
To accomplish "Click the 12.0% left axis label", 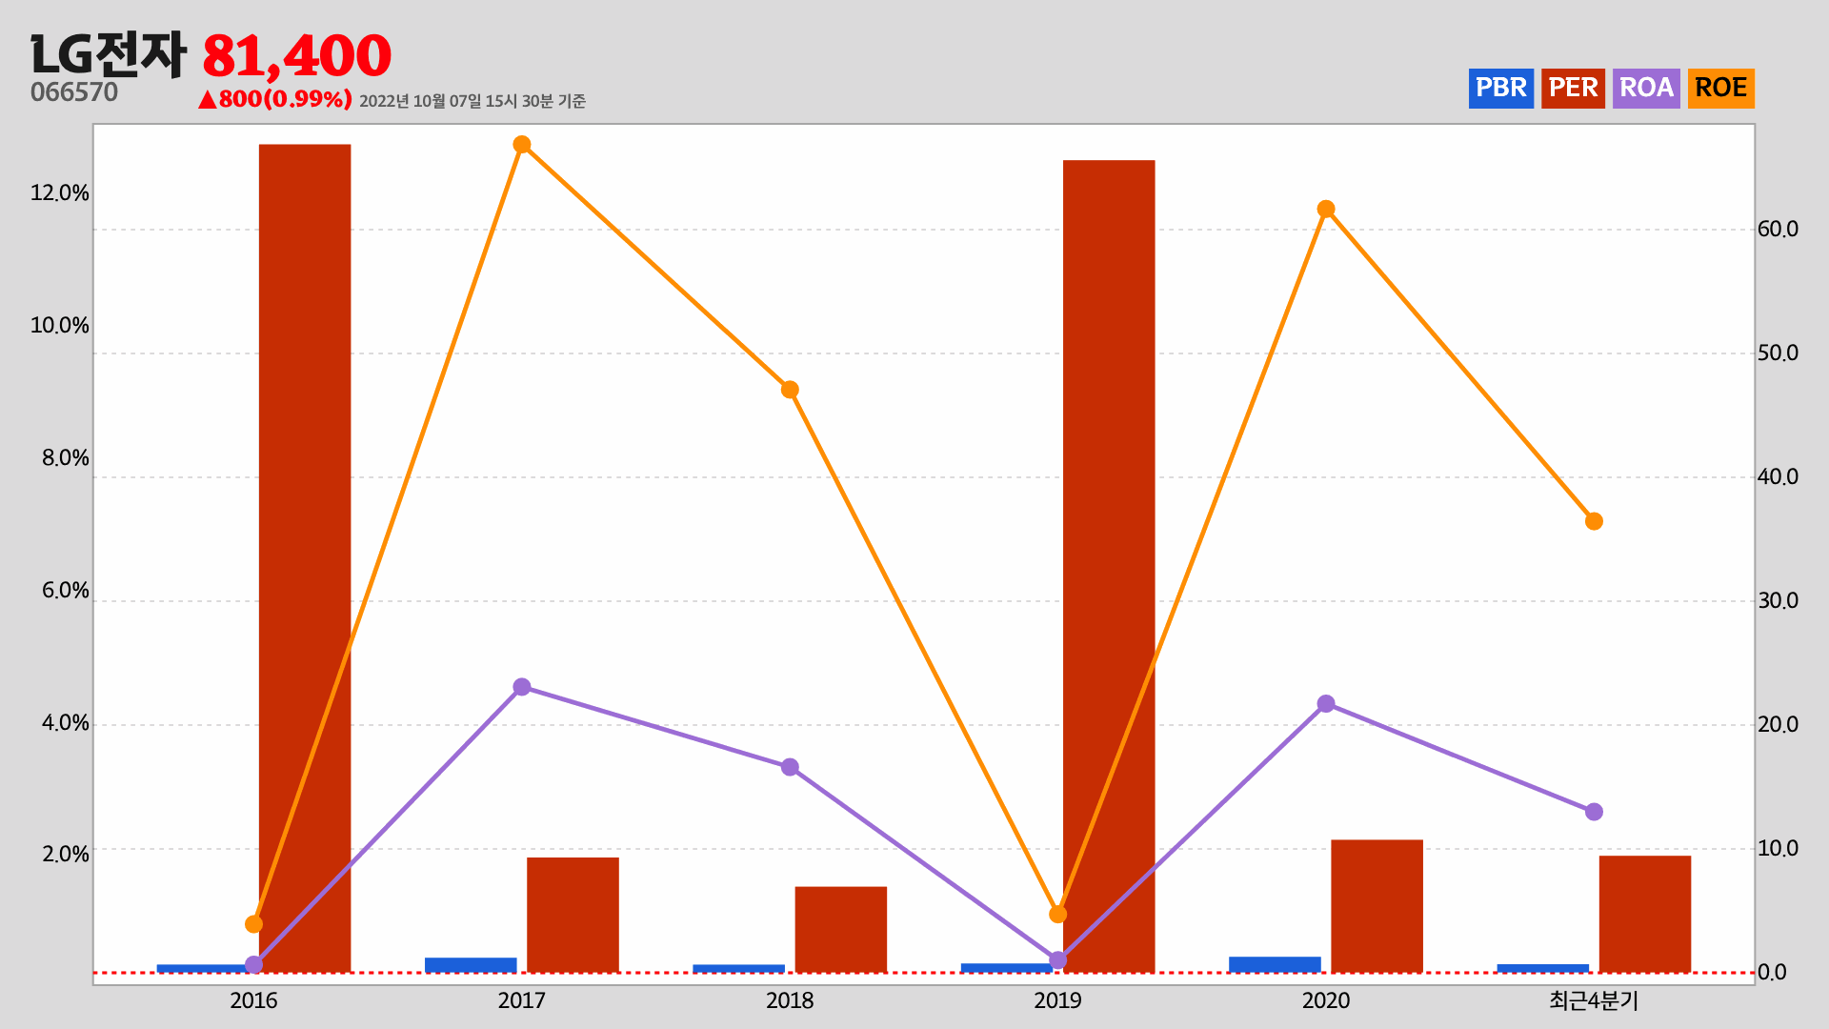I will coord(60,193).
